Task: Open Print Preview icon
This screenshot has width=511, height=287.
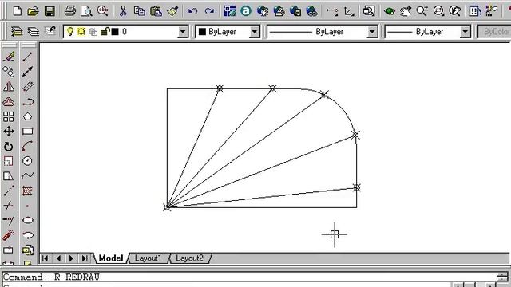Action: pos(86,11)
